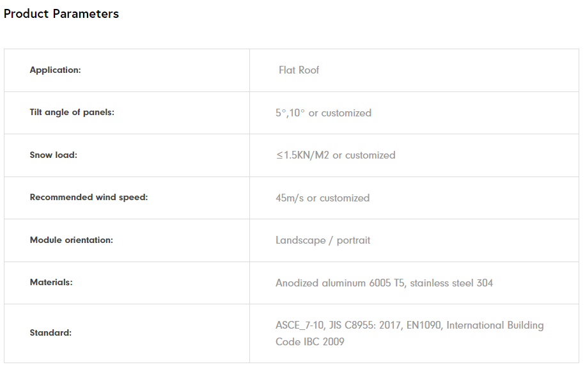585x383 pixels.
Task: Click the Module orientation label
Action: click(71, 240)
